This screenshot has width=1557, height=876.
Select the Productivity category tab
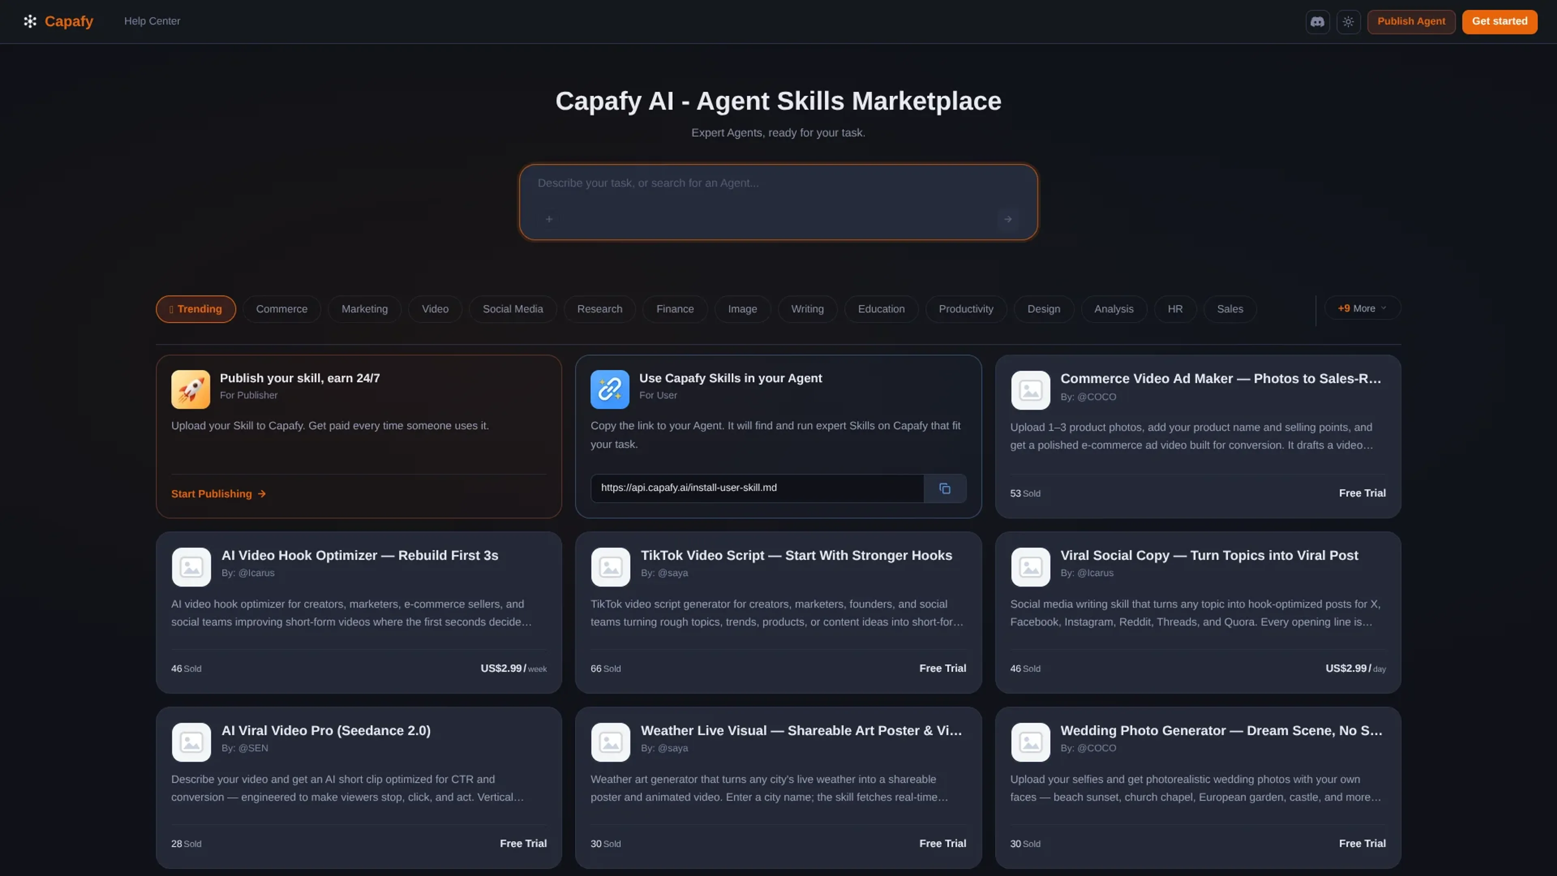click(966, 309)
